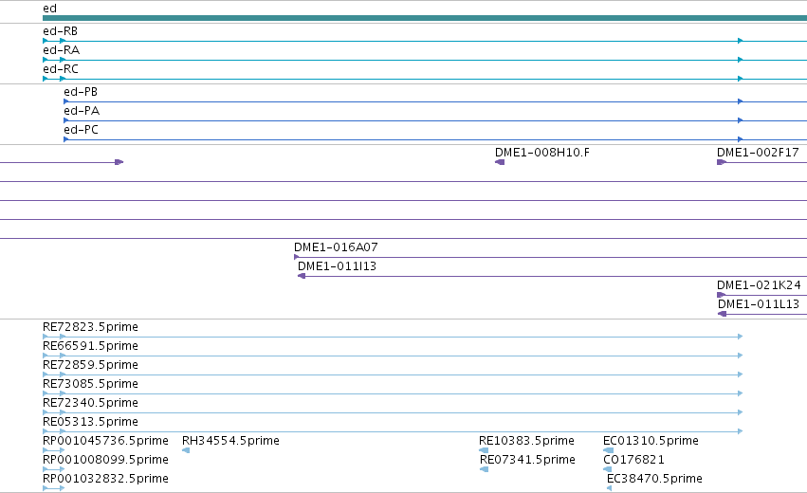807x493 pixels.
Task: Click the ed-PC right exon arrowhead
Action: click(x=740, y=139)
